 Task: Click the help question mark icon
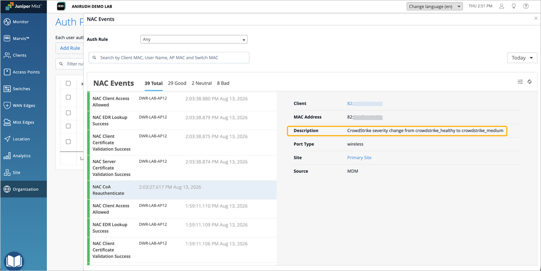pyautogui.click(x=526, y=6)
